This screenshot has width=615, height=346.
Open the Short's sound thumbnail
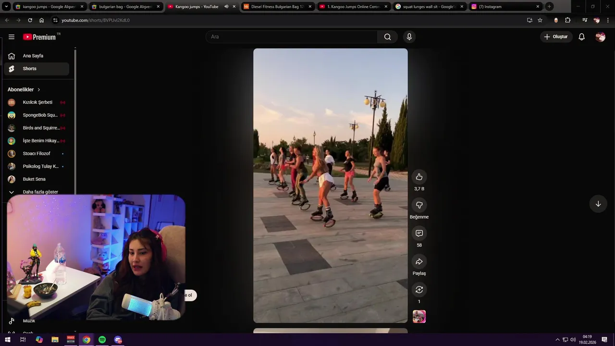[x=419, y=317]
